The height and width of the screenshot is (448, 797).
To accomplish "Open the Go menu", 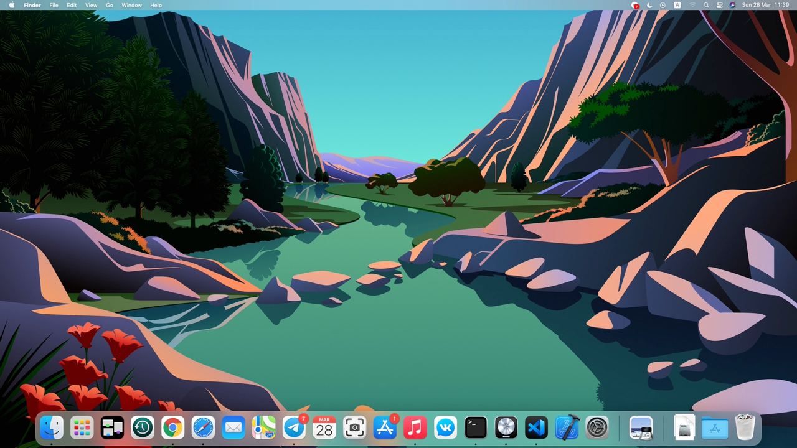I will (110, 5).
